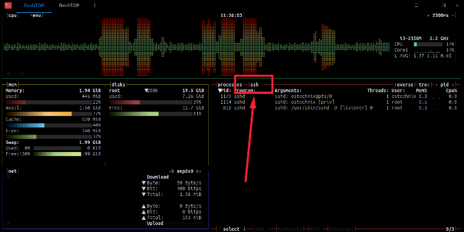This screenshot has width=464, height=232.
Task: Click the select down arrow
Action: coord(244,229)
